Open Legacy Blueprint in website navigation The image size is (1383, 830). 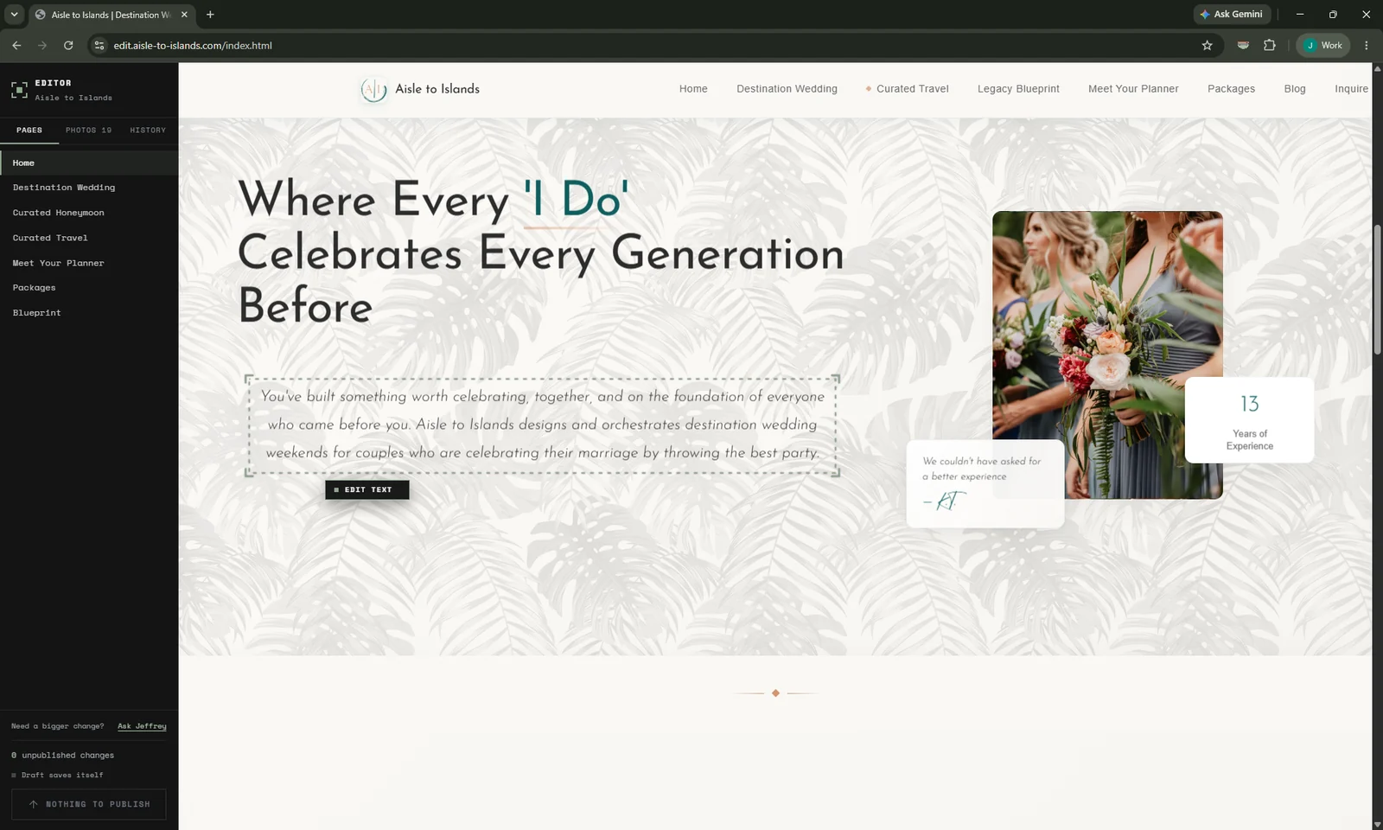(1018, 89)
